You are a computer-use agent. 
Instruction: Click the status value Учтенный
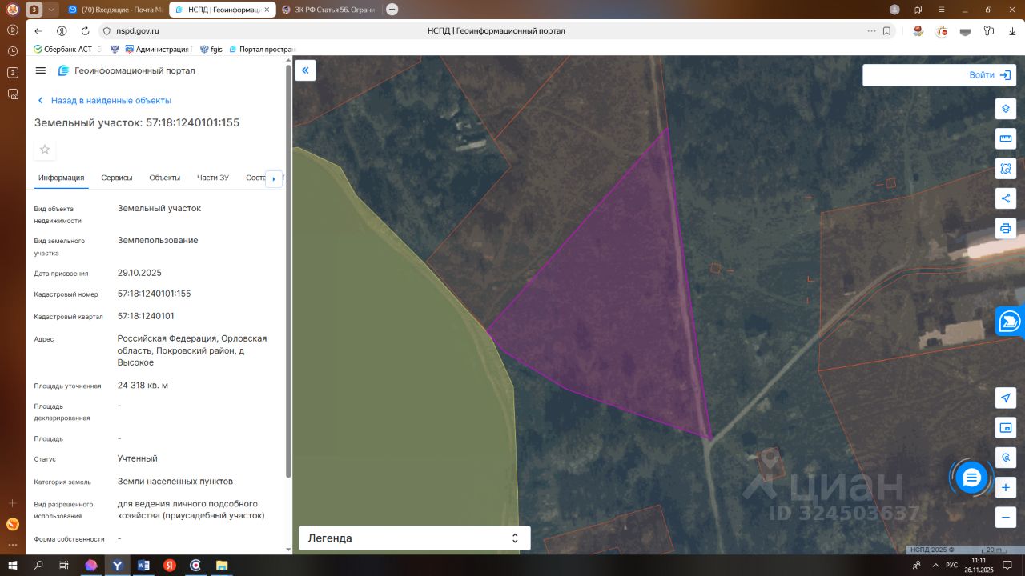[x=138, y=459]
